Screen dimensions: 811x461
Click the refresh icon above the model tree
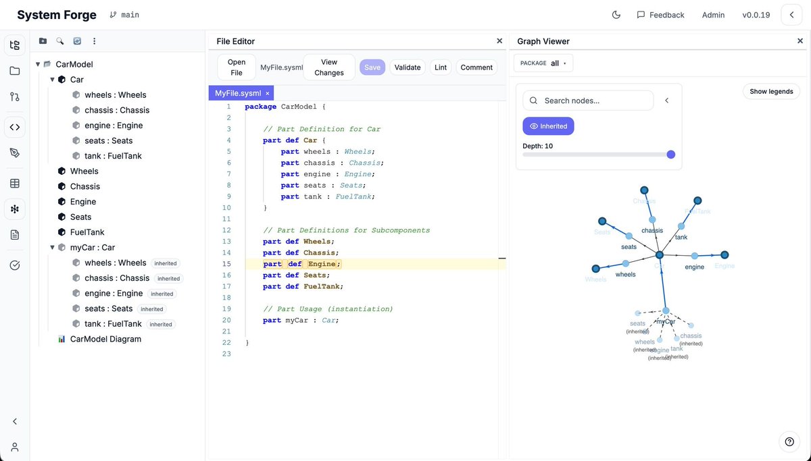point(76,40)
